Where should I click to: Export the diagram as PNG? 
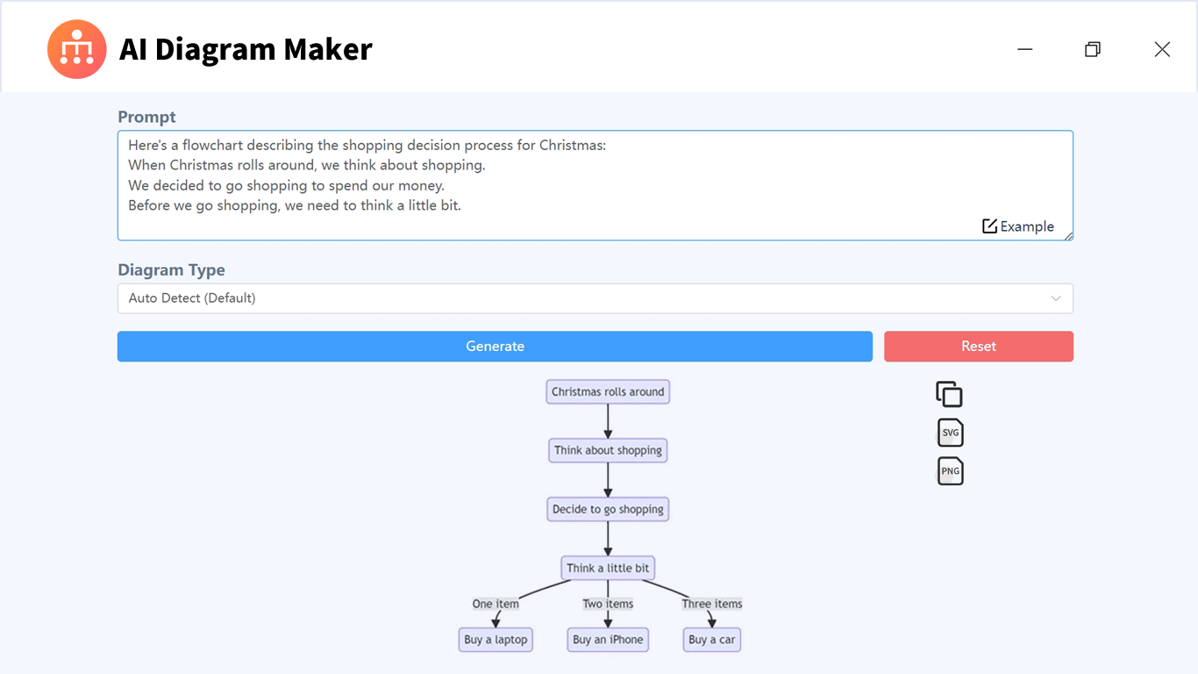point(950,470)
